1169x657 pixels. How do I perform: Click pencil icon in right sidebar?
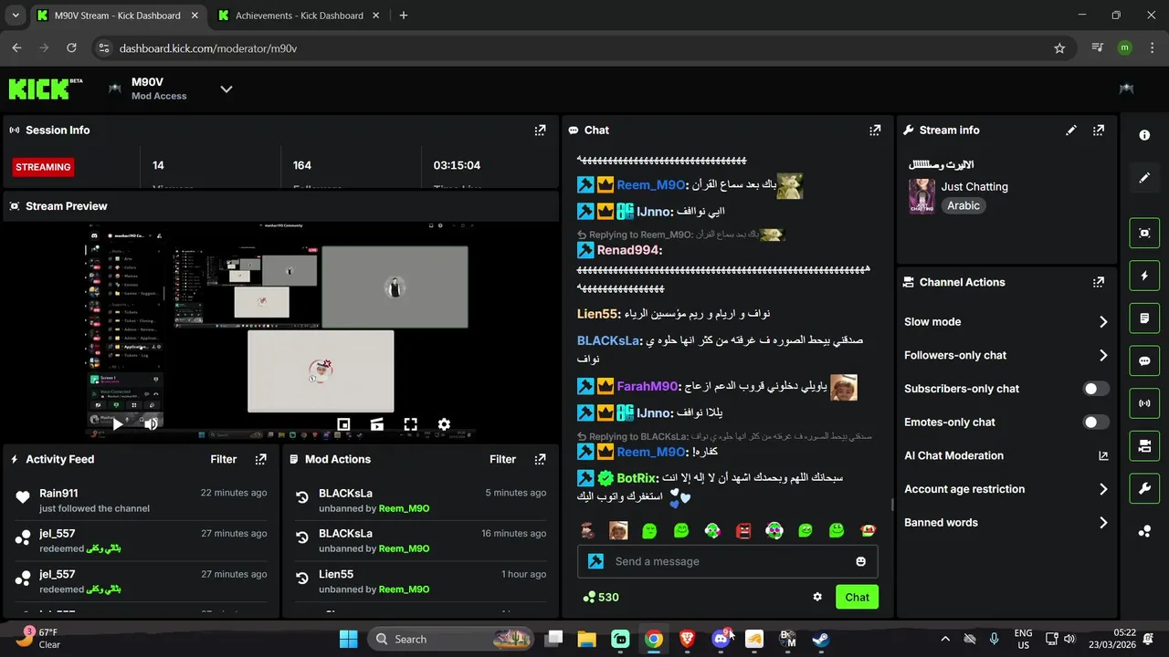pyautogui.click(x=1144, y=178)
